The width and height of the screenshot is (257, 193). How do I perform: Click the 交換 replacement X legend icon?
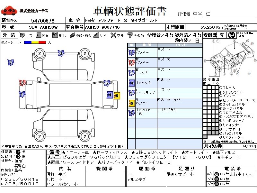[113, 35]
